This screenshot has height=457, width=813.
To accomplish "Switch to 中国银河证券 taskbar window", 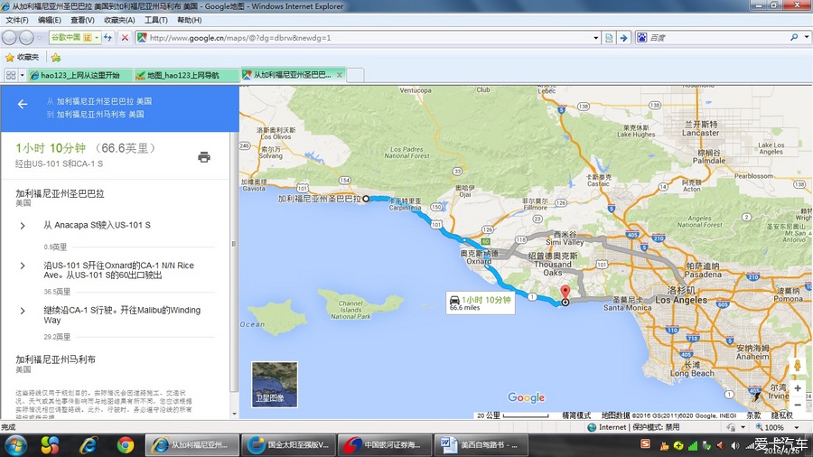I will (x=384, y=445).
